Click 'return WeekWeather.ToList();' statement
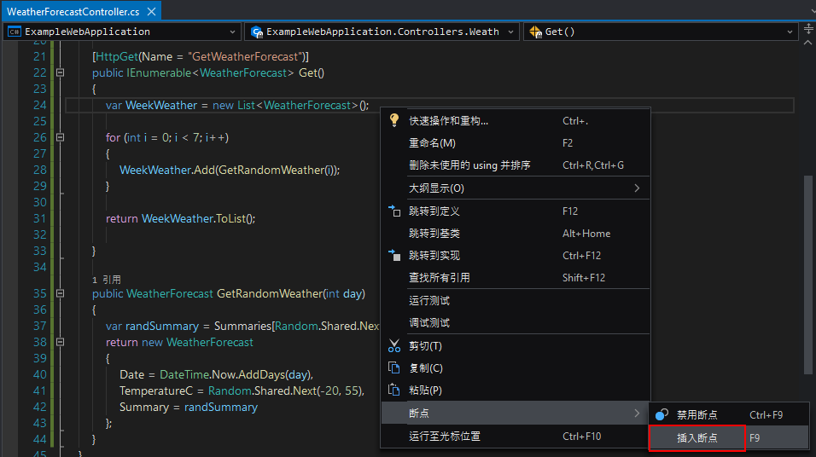Screen dimensions: 816x457 tap(181, 218)
